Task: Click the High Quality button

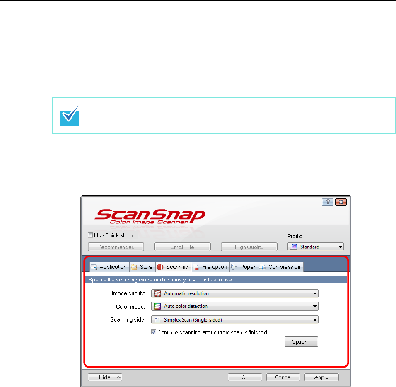Action: pos(249,247)
